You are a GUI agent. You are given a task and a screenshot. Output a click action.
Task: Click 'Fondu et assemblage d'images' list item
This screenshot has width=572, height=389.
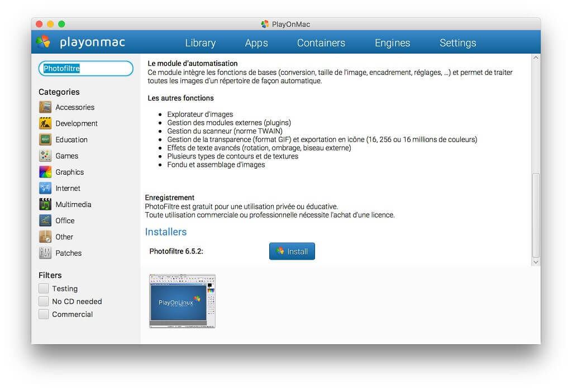(x=216, y=165)
